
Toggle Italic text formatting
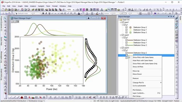(46, 13)
